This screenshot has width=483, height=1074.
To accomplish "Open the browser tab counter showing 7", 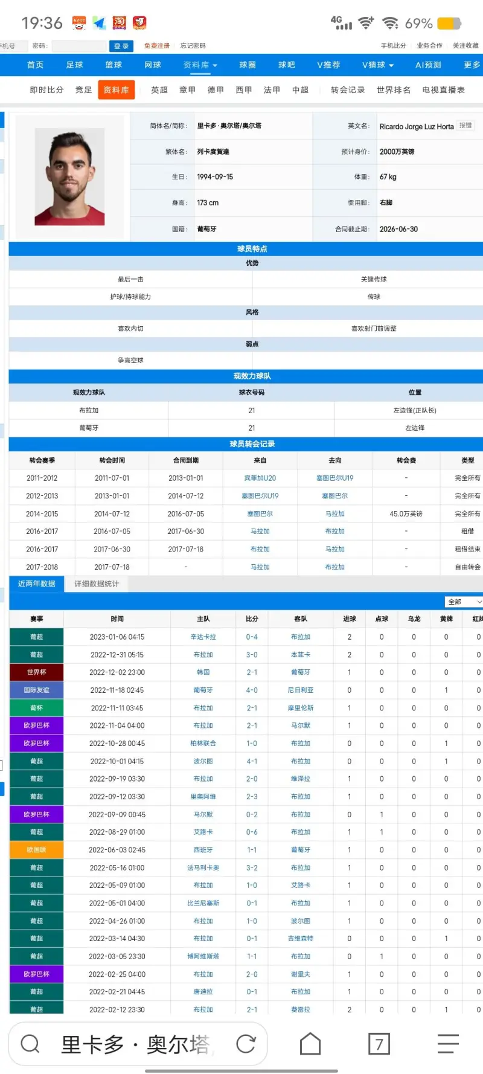I will click(x=379, y=1043).
